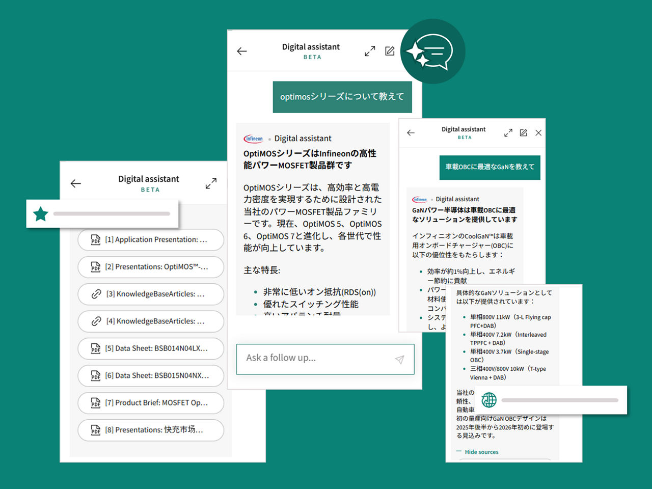Click the globe language icon
The height and width of the screenshot is (489, 652).
489,400
